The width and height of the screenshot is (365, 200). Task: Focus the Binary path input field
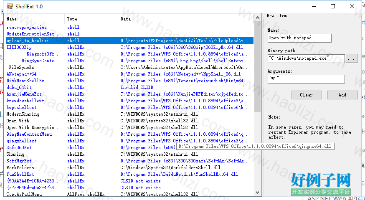[x=306, y=58]
